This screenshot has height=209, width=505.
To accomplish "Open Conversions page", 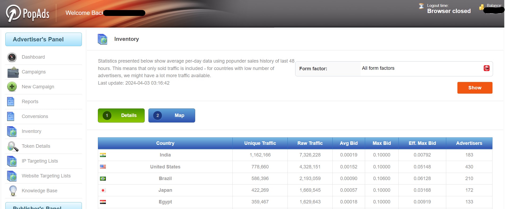I will click(x=35, y=116).
